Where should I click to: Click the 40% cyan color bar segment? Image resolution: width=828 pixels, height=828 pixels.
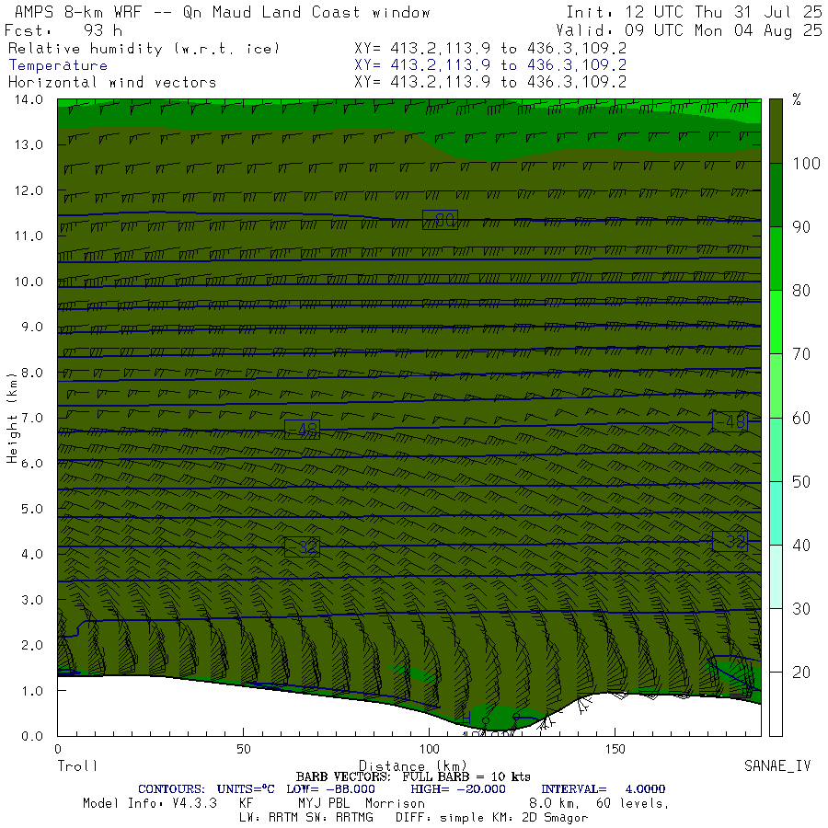tap(776, 512)
